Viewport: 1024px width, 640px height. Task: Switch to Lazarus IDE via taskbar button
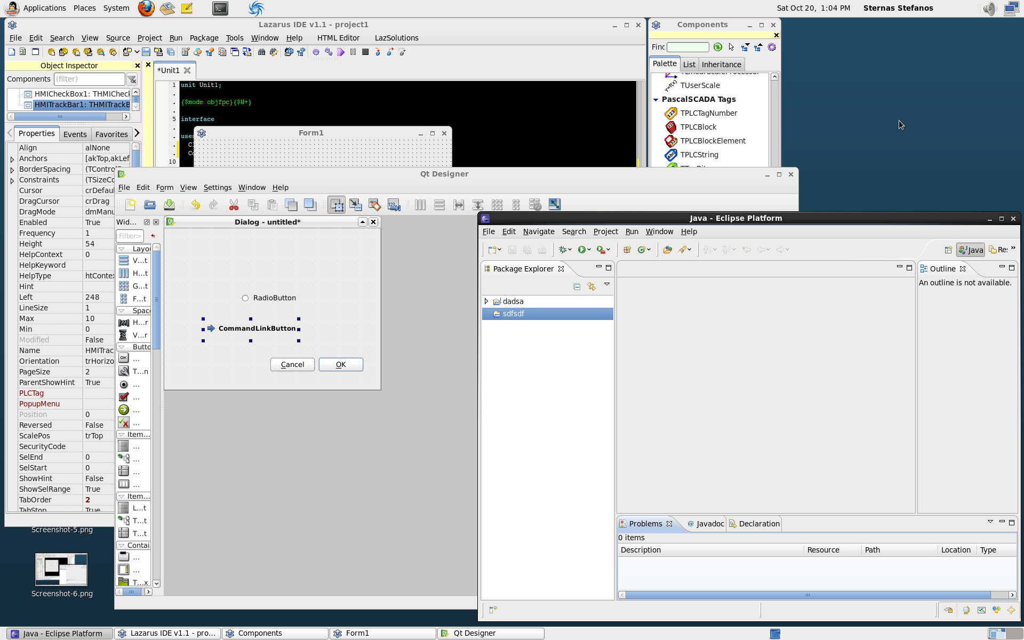[x=167, y=634]
